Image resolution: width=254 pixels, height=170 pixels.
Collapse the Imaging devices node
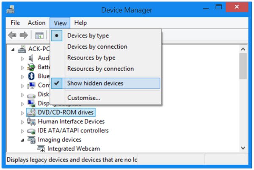coord(22,140)
